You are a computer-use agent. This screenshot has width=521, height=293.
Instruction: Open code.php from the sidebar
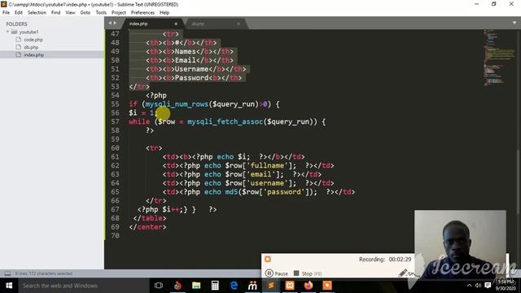pos(33,40)
